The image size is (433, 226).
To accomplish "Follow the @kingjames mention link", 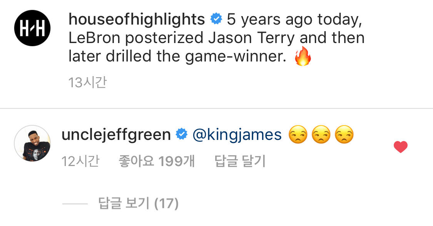I will 237,135.
